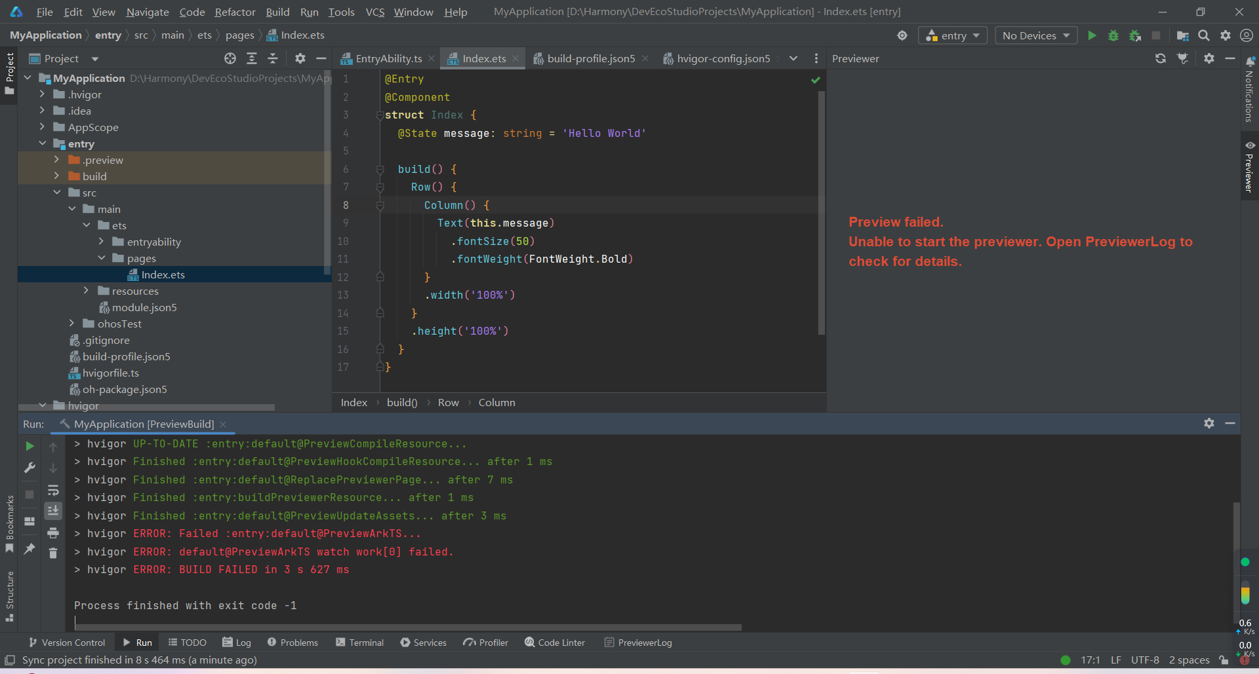1259x674 pixels.
Task: Refresh the Previewer panel
Action: 1161,58
